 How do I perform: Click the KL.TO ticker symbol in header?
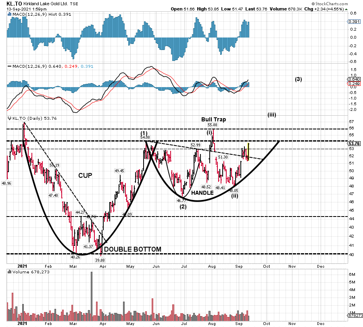(14, 3)
